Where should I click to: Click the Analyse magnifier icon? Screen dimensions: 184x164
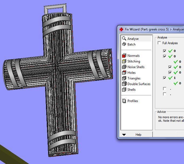click(124, 39)
